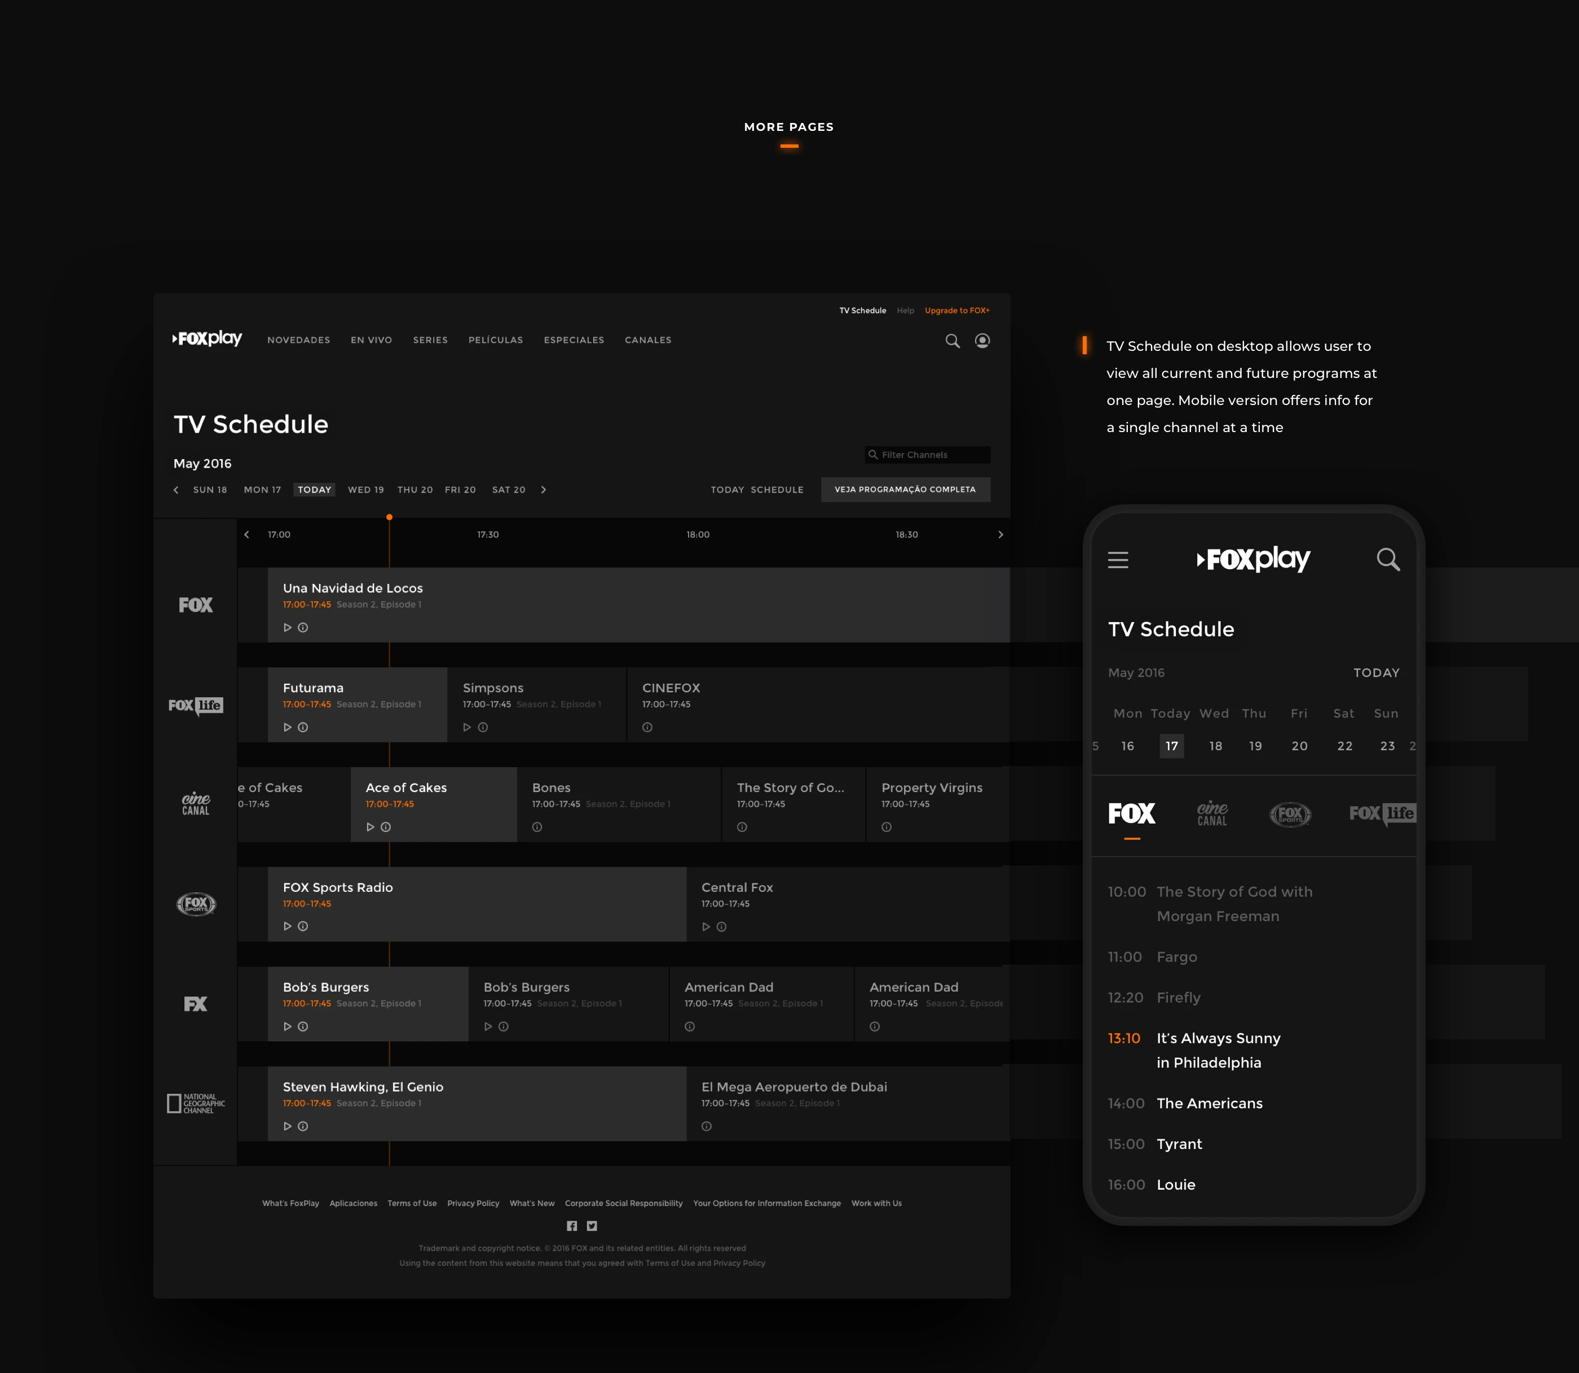Screen dimensions: 1579x1373
Task: Click the account profile icon
Action: pos(982,340)
